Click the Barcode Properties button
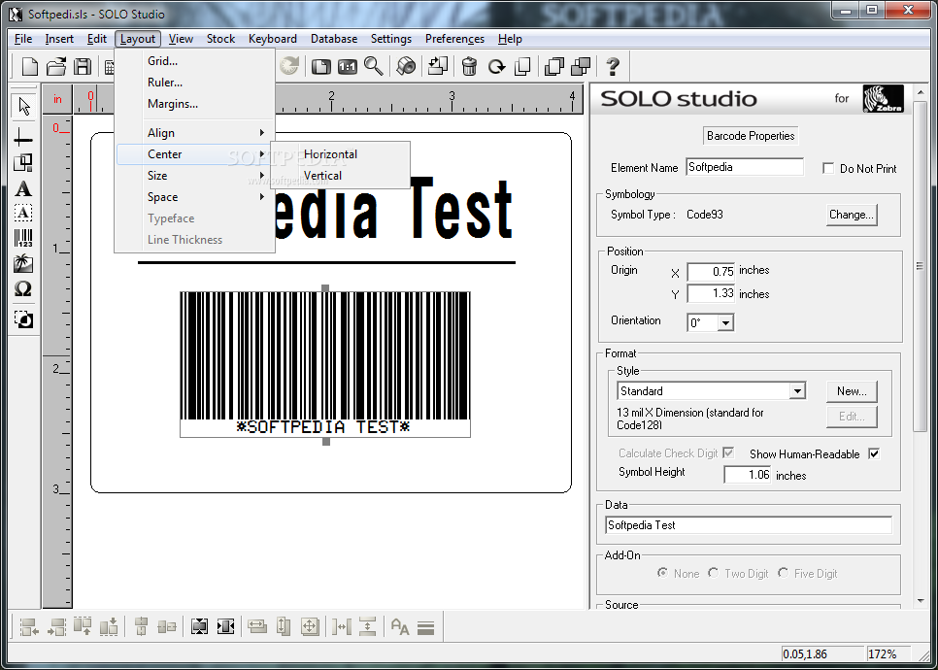This screenshot has height=670, width=938. coord(751,136)
